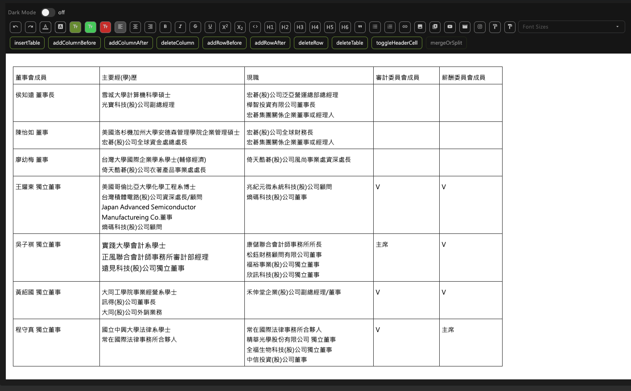This screenshot has width=631, height=391.
Task: Select the header cell 董事會成員
Action: click(x=56, y=75)
